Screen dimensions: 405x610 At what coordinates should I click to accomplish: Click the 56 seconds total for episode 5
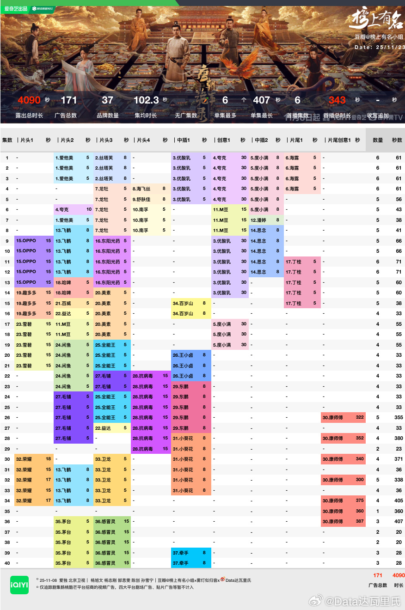click(399, 199)
